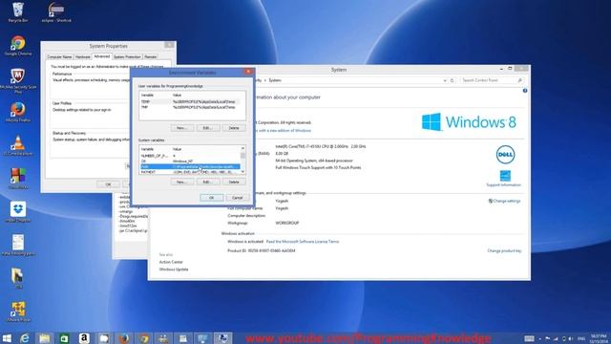Click the Support information link text
The image size is (611, 344).
point(503,184)
